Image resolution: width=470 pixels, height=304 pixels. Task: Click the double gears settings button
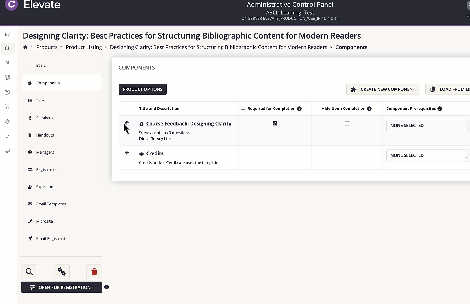click(62, 272)
